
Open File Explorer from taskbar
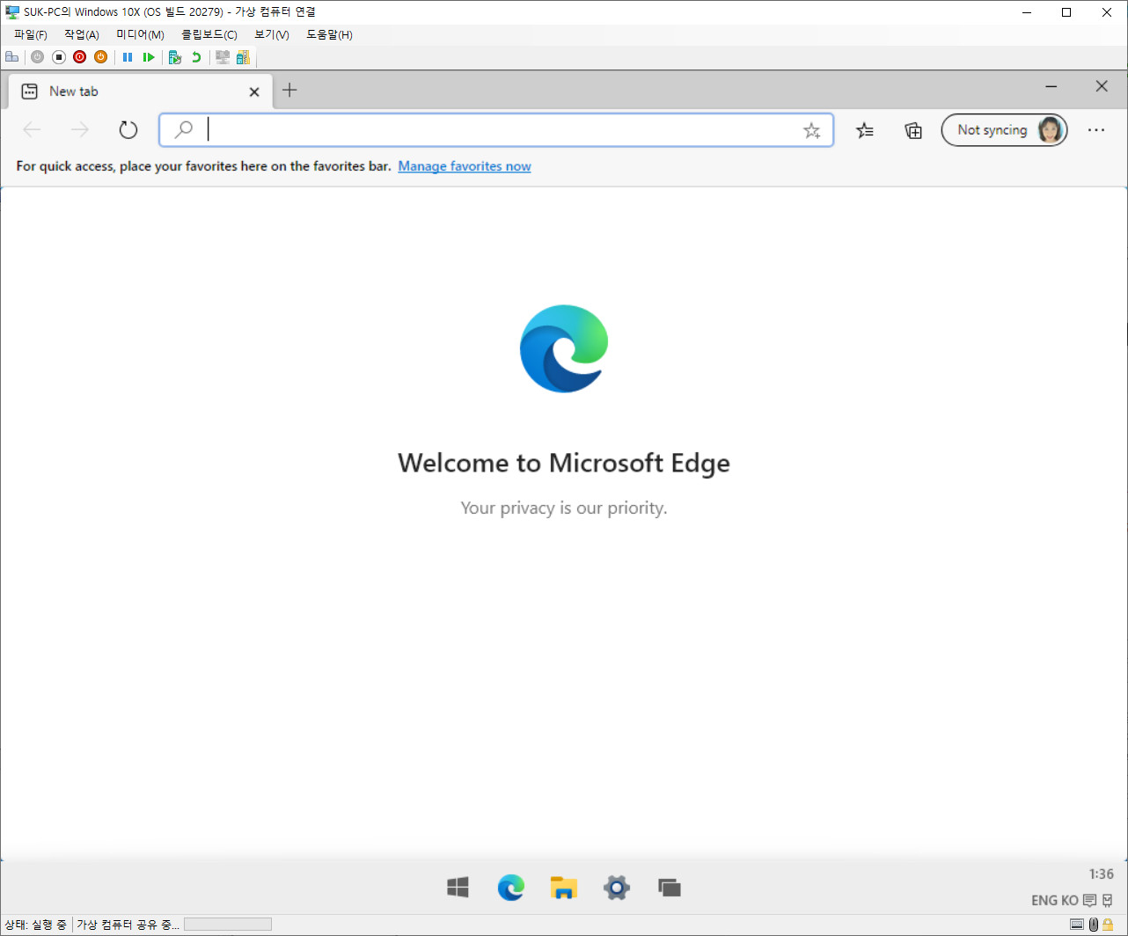564,888
